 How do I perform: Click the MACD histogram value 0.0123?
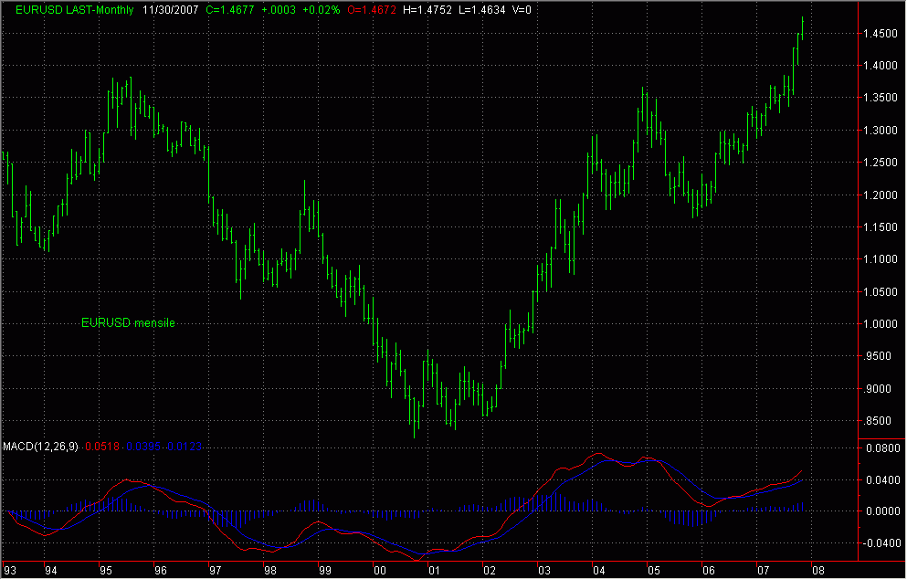tap(183, 447)
